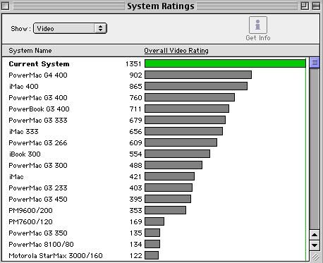Click the rating value 711

tap(135, 109)
